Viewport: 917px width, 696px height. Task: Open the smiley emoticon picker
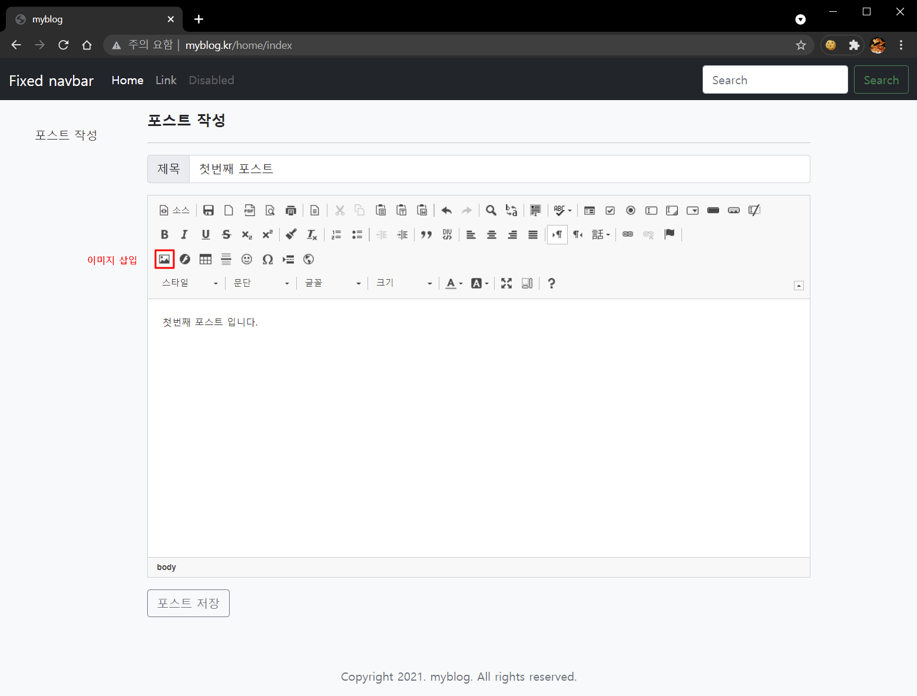[x=247, y=259]
